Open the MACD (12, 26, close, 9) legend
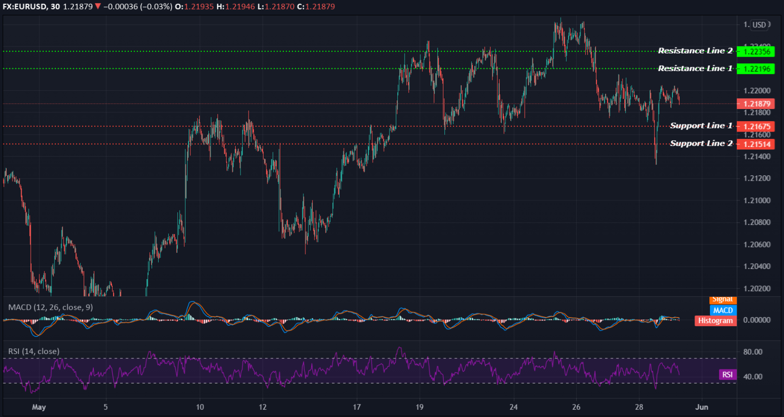Viewport: 784px width, 417px height. (x=51, y=307)
